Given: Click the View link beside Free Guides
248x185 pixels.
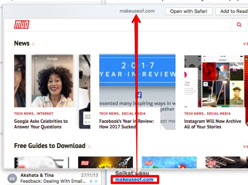Looking at the screenshot, I should [x=245, y=147].
